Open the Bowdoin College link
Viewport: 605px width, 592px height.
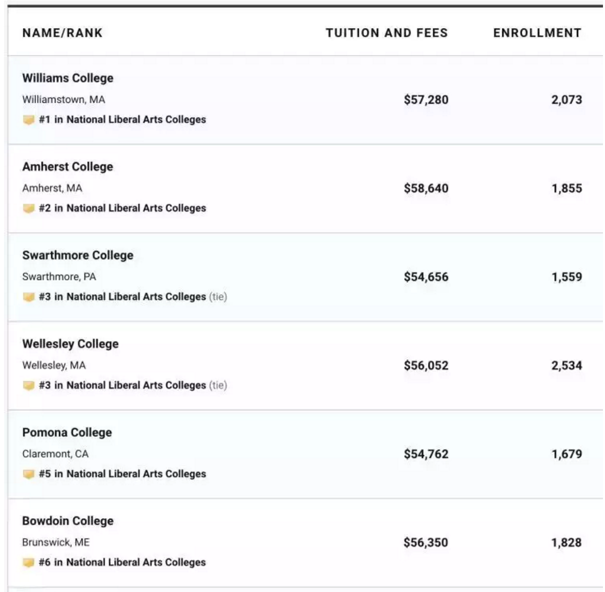tap(68, 521)
